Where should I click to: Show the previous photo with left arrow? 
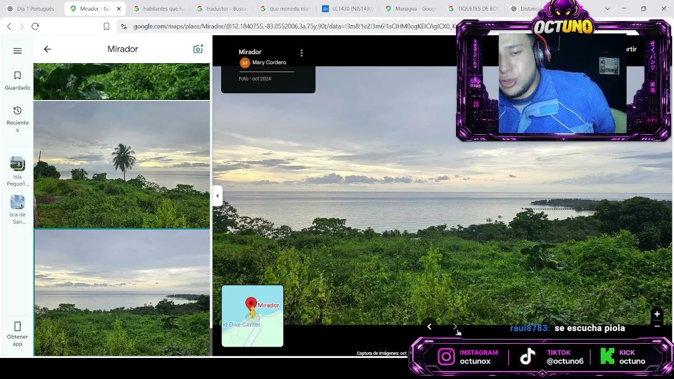pos(429,327)
